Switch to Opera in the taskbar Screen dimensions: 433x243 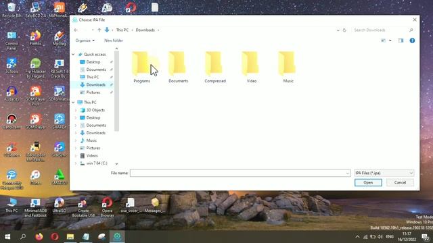point(55,237)
